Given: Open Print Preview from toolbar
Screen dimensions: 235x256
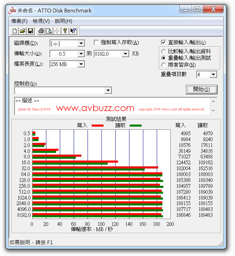Looking at the screenshot, I should coord(49,31).
